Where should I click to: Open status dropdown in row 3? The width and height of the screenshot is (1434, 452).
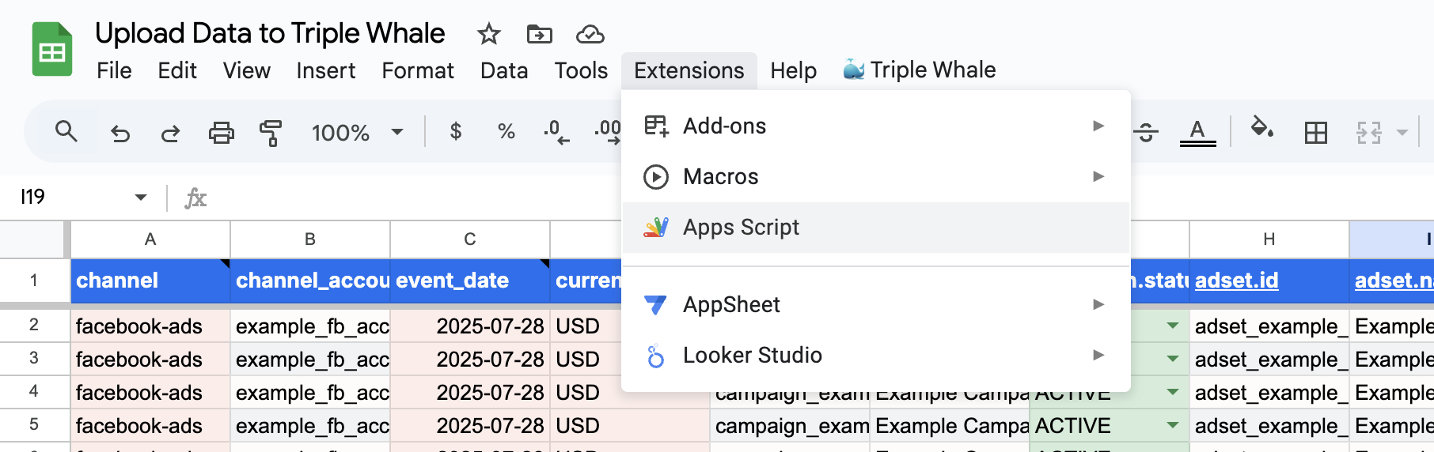coord(1172,359)
